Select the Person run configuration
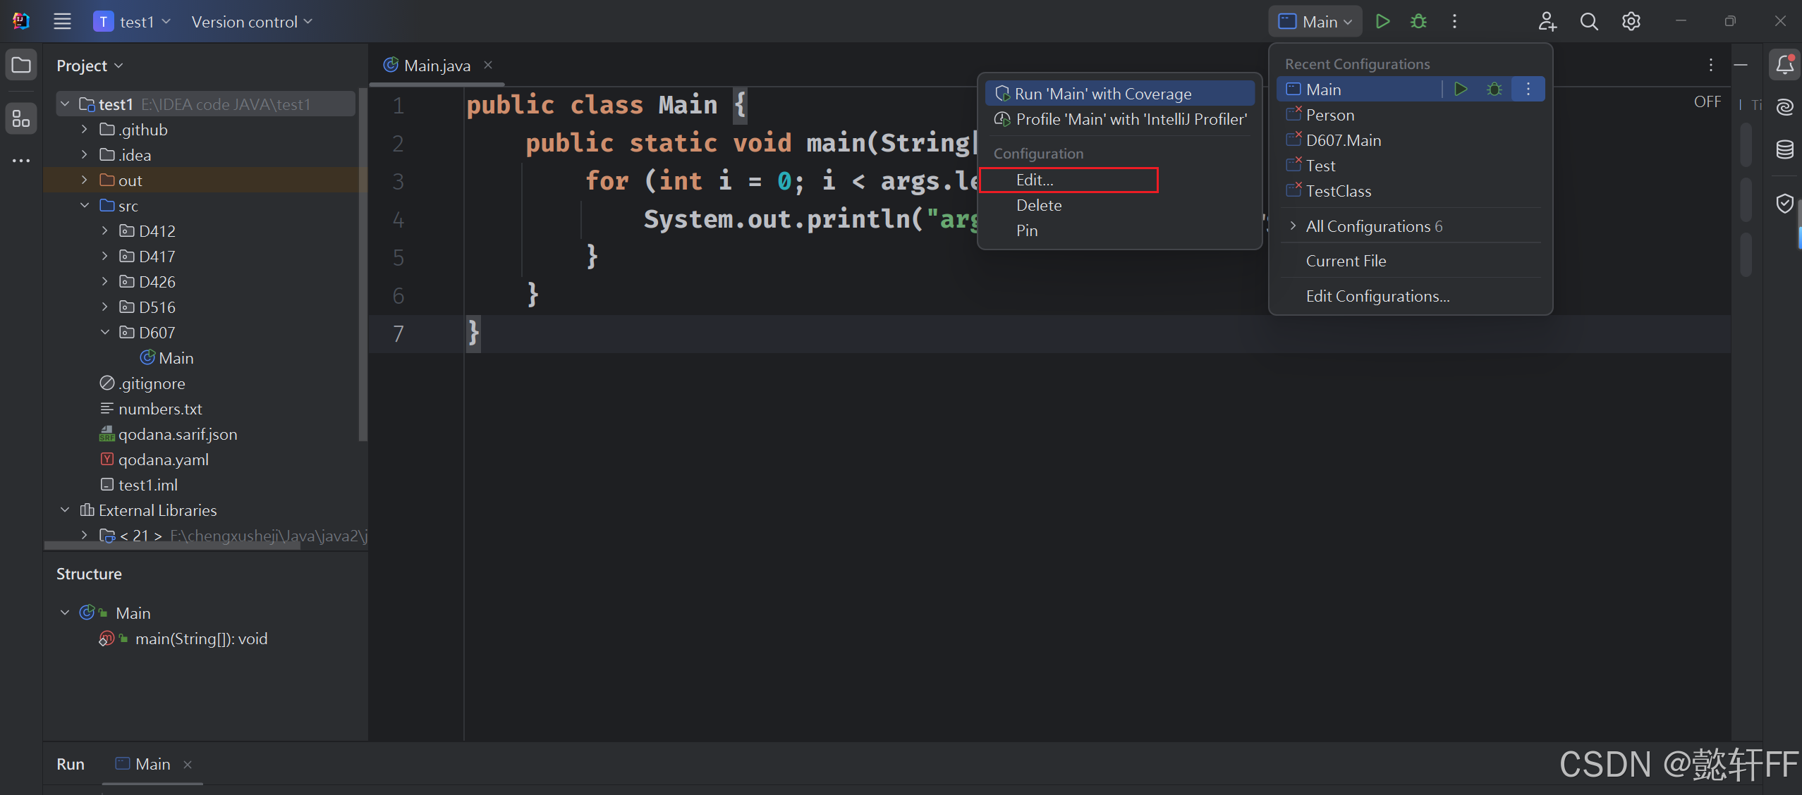Viewport: 1802px width, 795px height. coord(1329,115)
